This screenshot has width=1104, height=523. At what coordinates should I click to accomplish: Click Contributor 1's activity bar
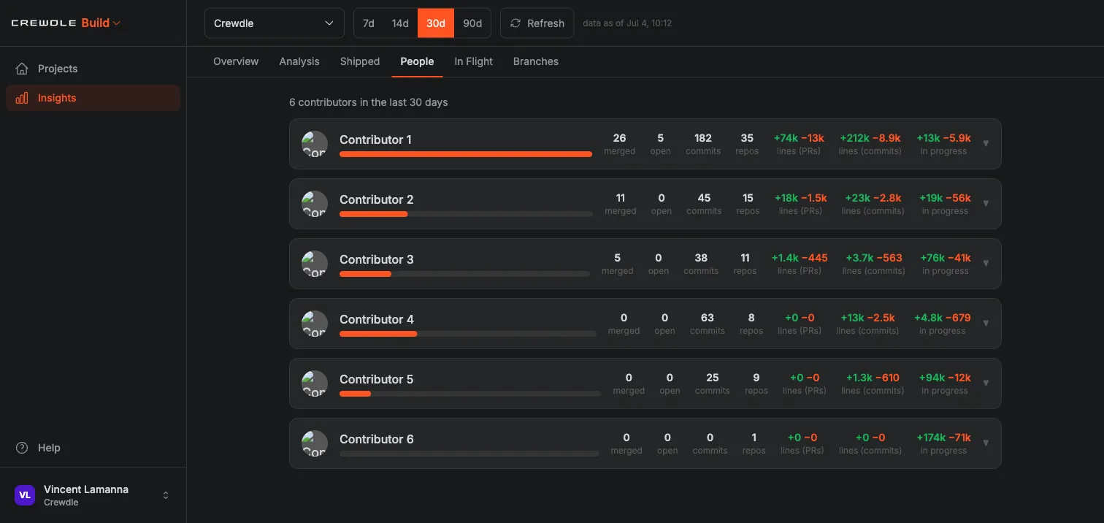pos(466,154)
